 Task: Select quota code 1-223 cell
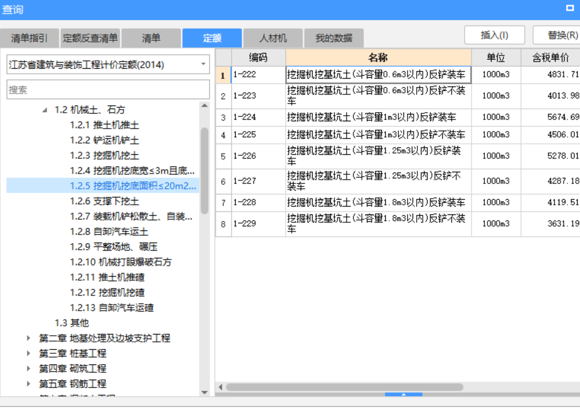(x=258, y=96)
